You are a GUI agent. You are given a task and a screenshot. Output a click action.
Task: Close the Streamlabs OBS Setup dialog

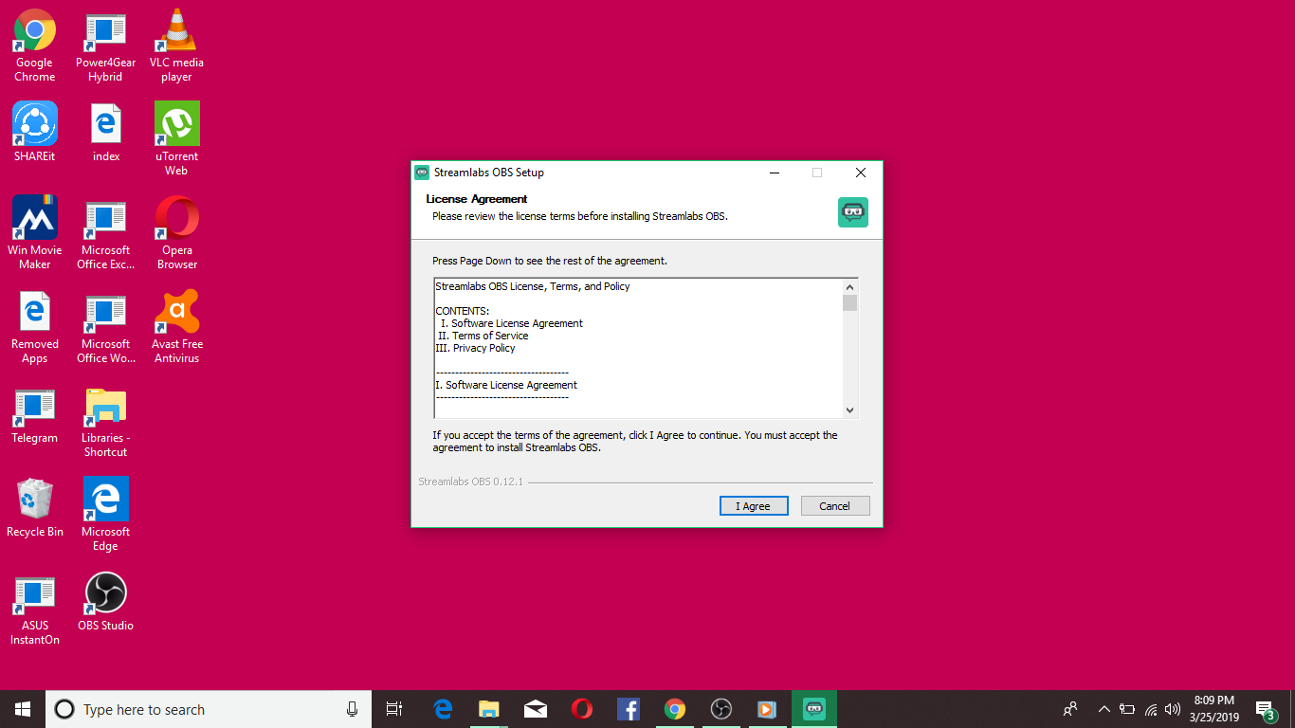[861, 173]
